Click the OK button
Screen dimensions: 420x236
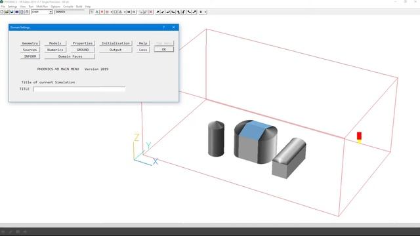[164, 50]
